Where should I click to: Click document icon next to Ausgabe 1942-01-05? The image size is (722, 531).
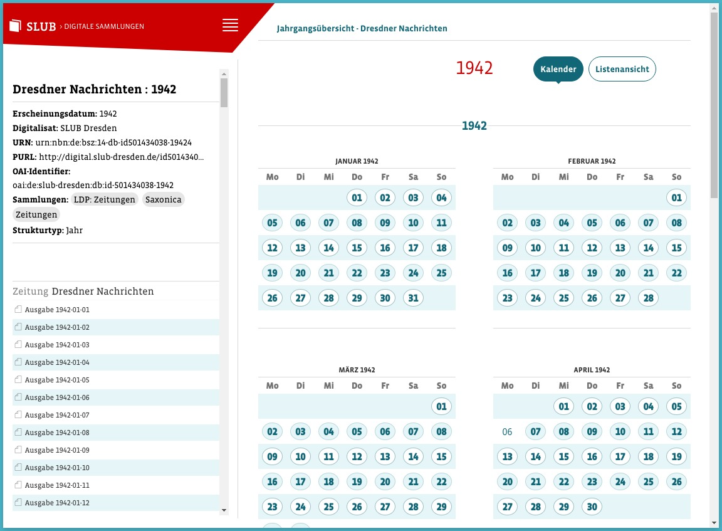point(18,379)
